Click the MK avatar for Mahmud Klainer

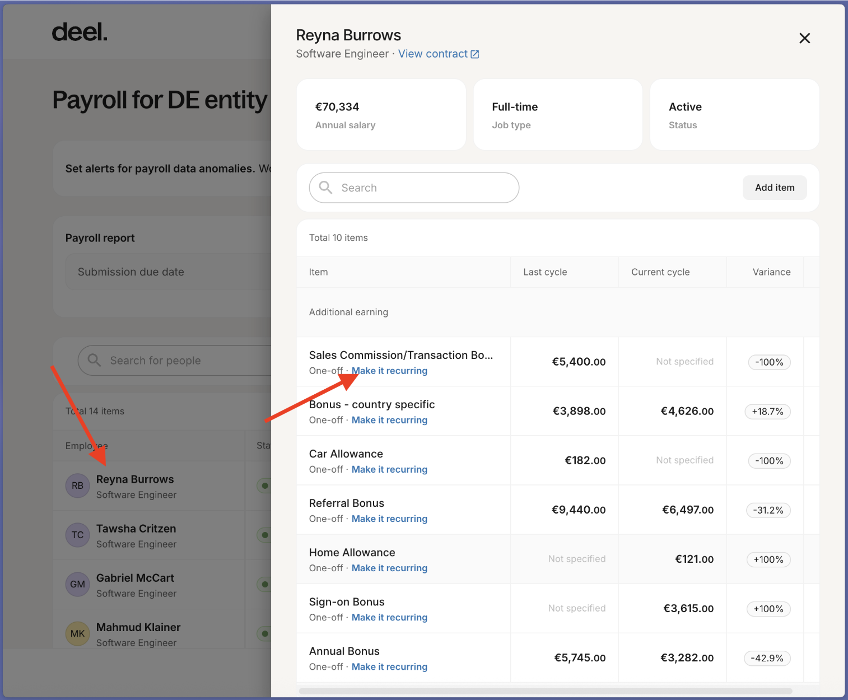77,633
